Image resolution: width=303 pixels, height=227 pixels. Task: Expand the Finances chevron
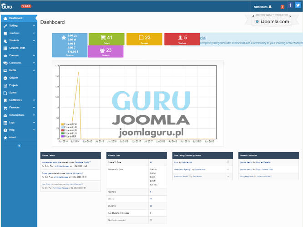tap(34, 108)
